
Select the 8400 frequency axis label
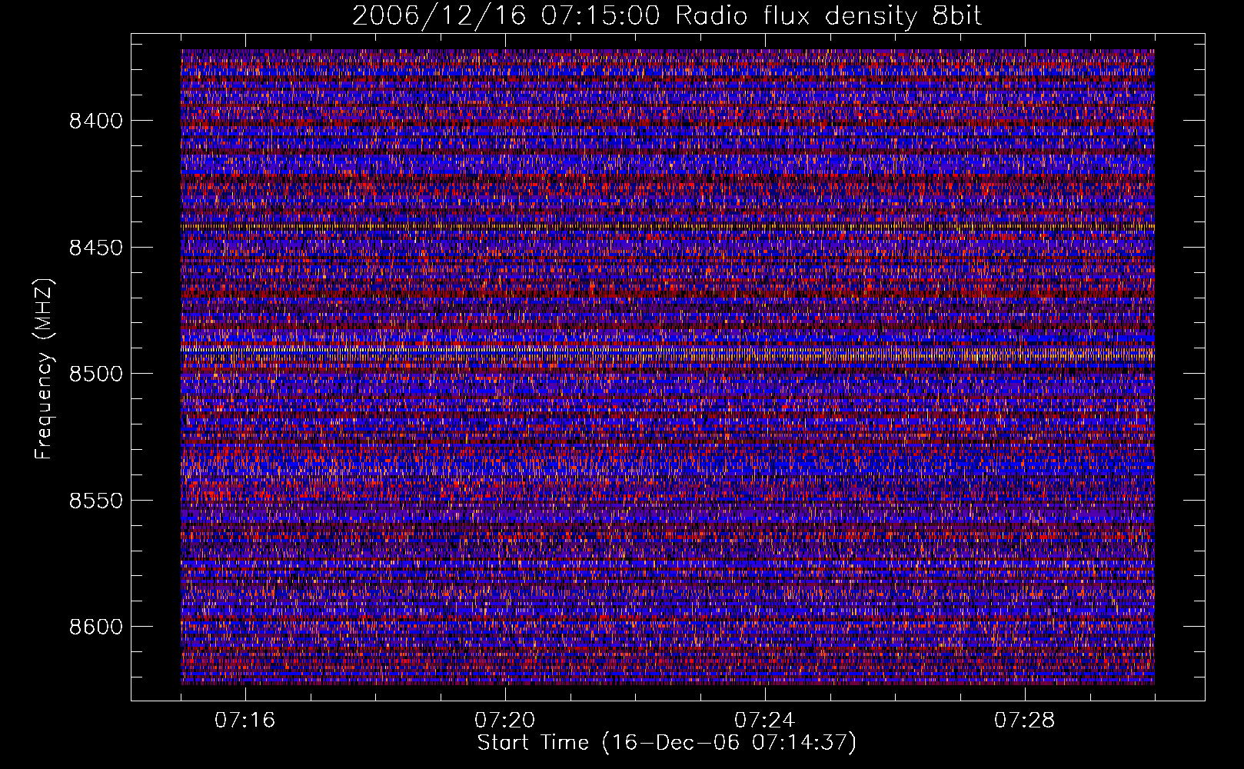click(x=96, y=121)
